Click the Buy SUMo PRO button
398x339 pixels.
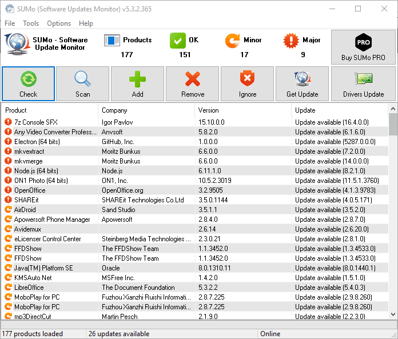pos(363,47)
